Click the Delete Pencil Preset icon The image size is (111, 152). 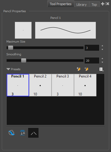click(86, 69)
